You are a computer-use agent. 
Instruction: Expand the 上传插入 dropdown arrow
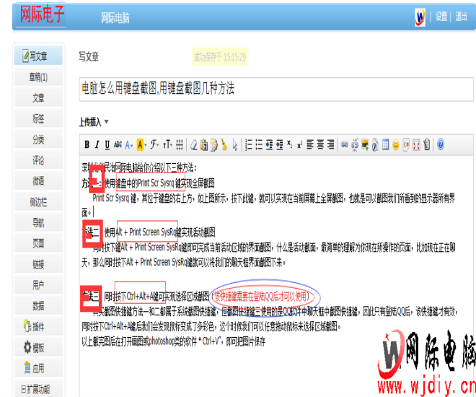(107, 122)
